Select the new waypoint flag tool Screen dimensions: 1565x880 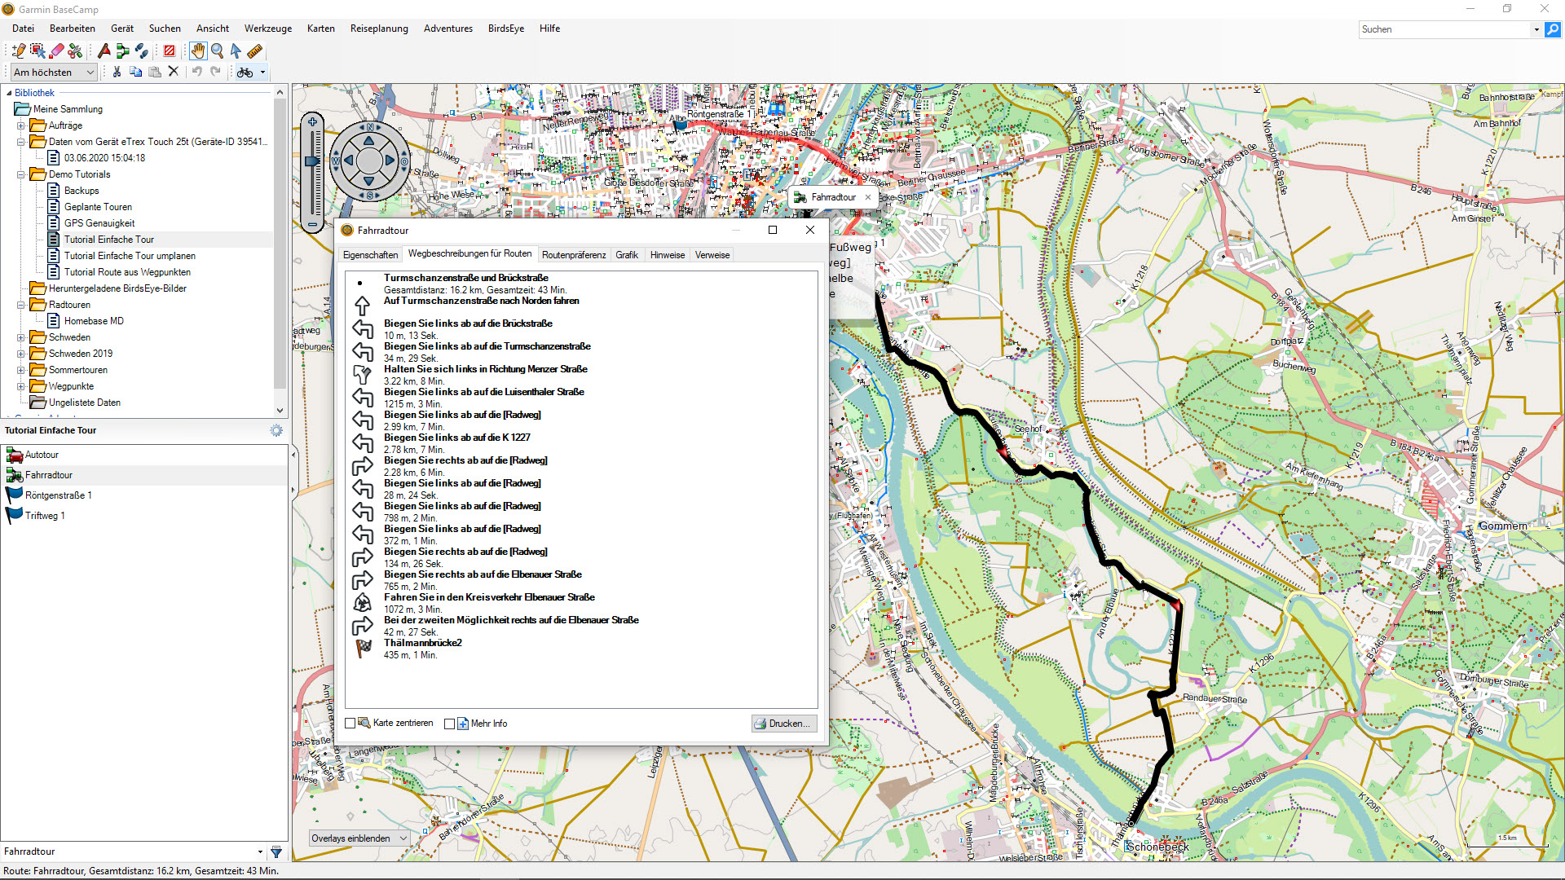104,51
